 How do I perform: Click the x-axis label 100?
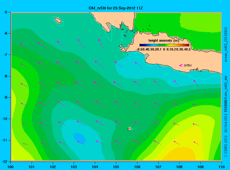click(10, 167)
